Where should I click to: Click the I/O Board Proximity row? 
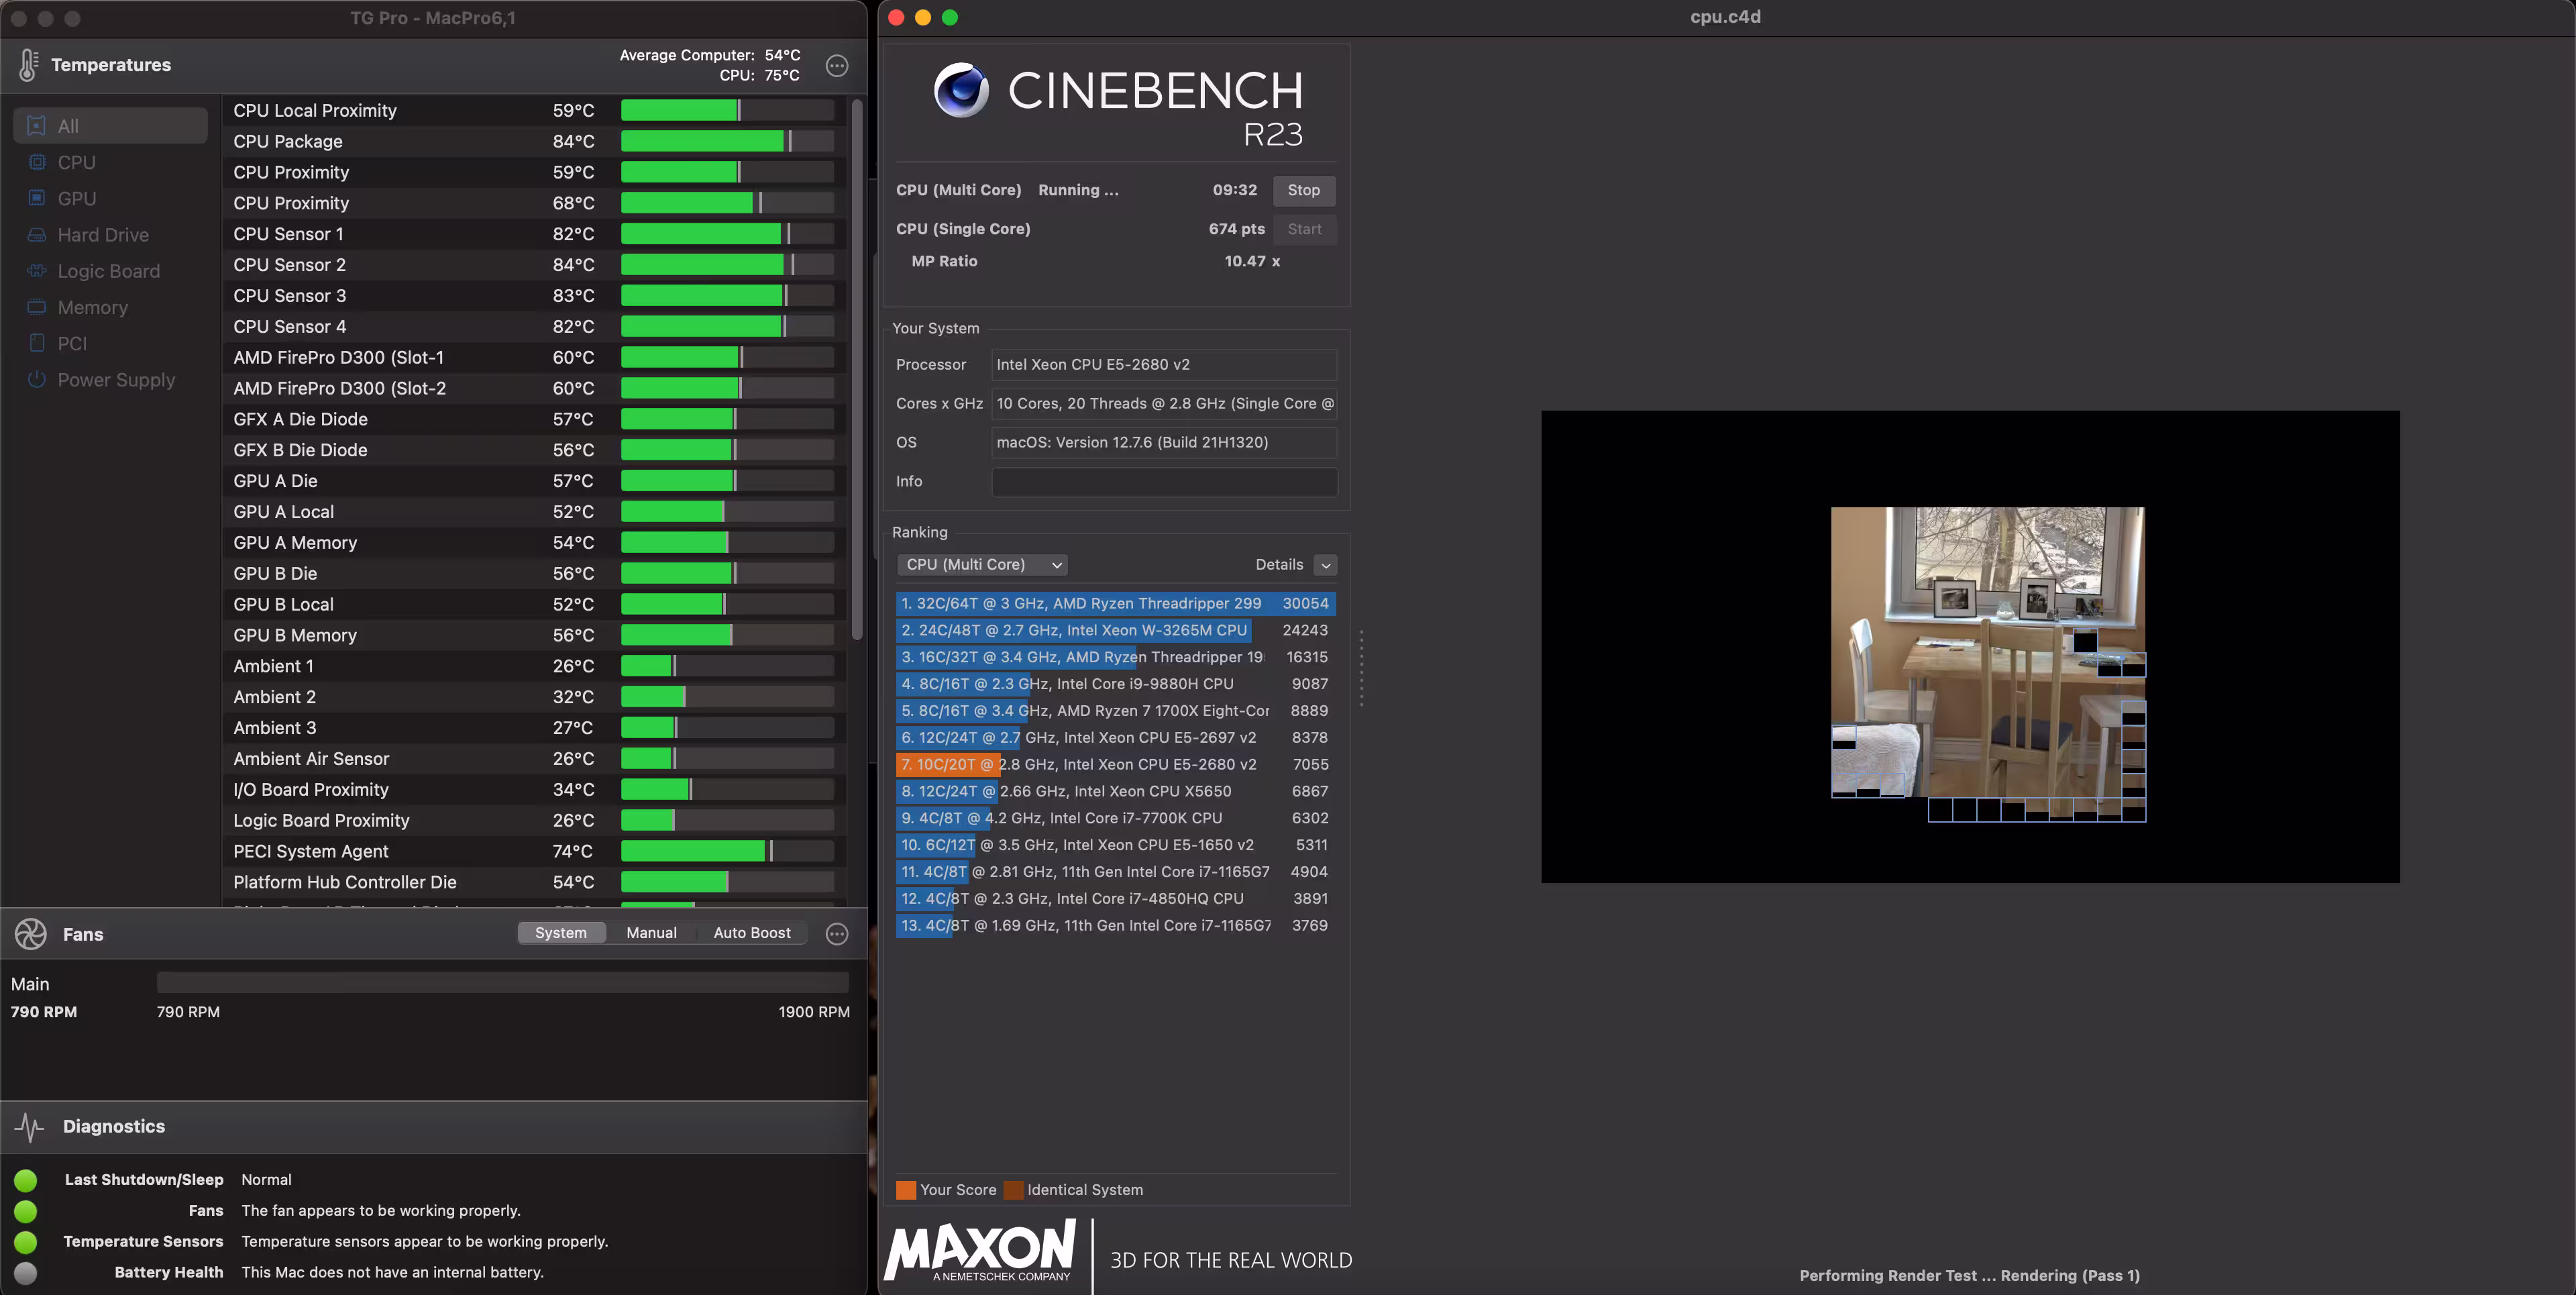tap(534, 790)
